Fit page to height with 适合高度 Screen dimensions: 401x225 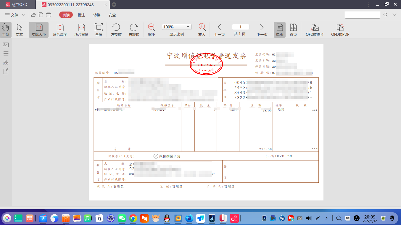coord(60,30)
